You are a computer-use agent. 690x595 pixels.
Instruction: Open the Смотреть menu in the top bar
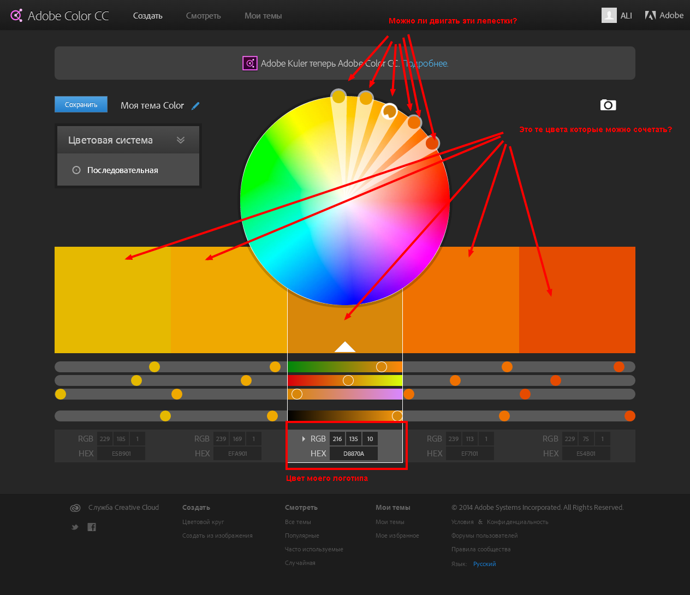tap(204, 16)
